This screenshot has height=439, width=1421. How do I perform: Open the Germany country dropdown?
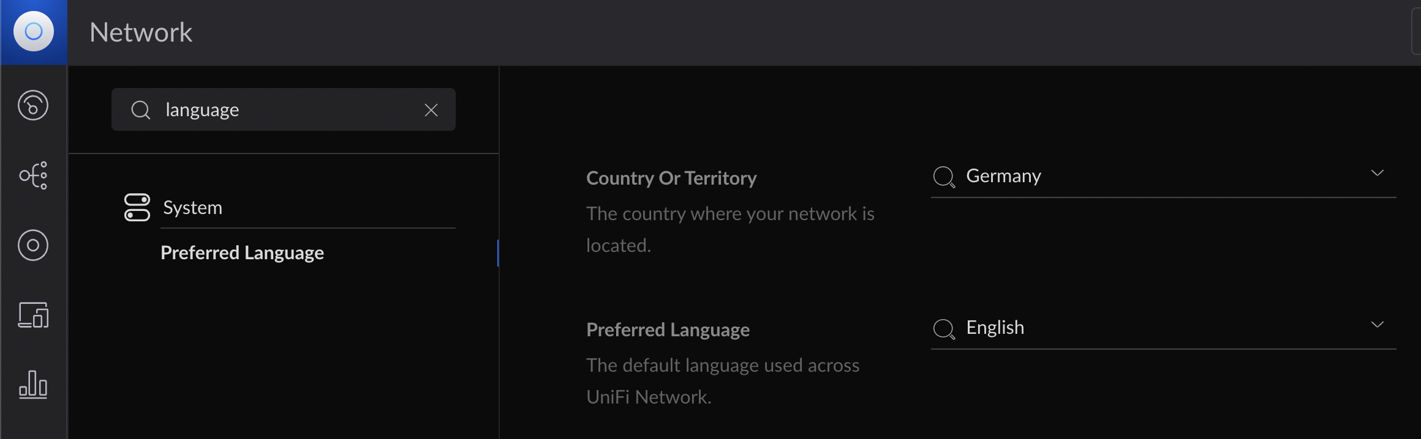[x=1163, y=176]
